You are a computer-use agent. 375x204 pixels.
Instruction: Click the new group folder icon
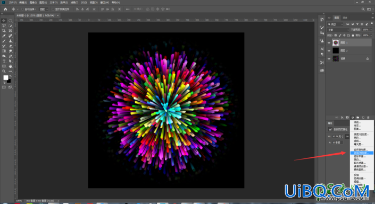[x=358, y=118]
